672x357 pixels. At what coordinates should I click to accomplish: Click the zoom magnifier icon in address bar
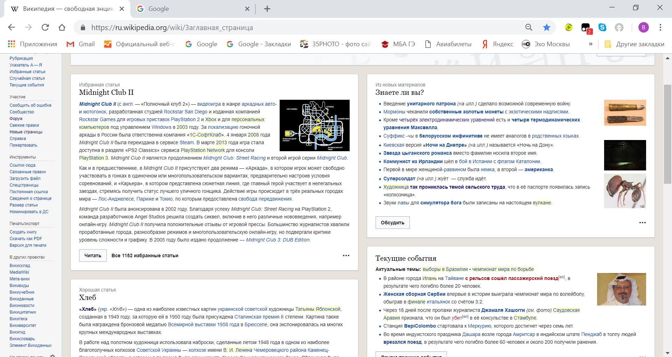pyautogui.click(x=529, y=27)
